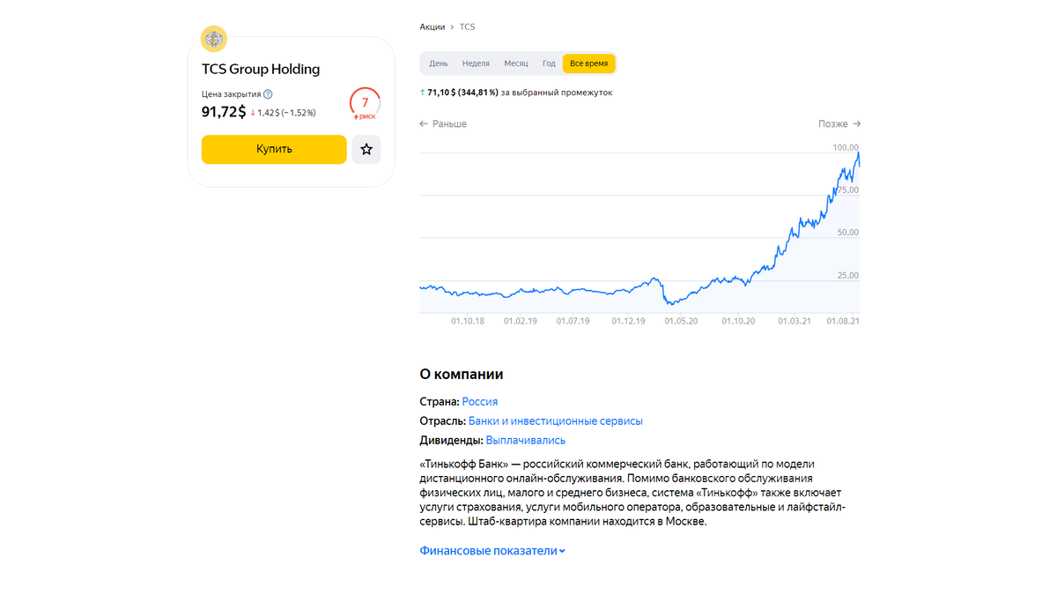
Task: Click the price drop 1,42$ (−1,52%) text
Action: (284, 113)
